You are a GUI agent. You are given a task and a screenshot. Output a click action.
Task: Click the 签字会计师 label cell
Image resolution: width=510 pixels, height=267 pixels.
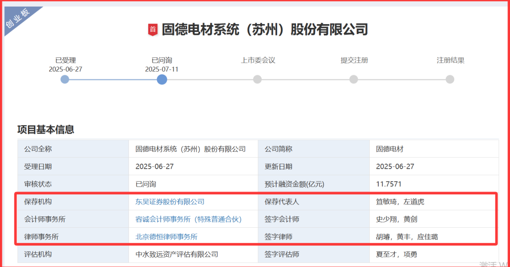314,219
